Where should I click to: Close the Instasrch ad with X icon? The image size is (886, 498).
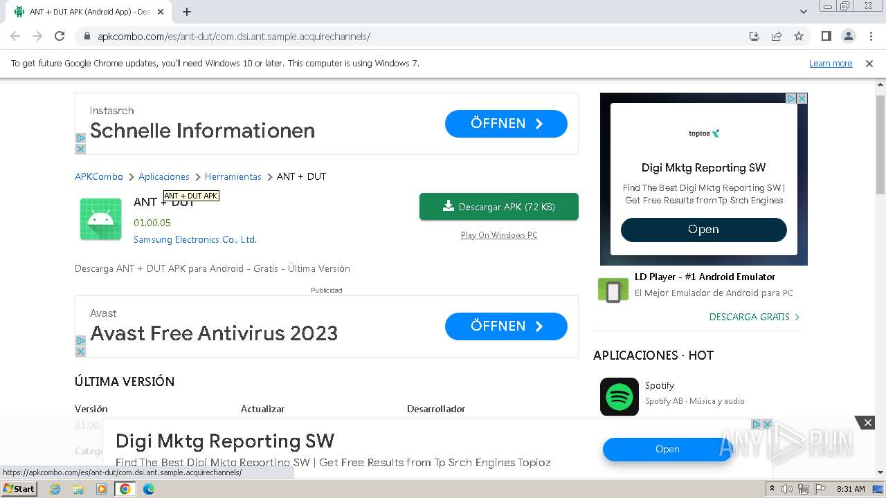click(x=80, y=149)
